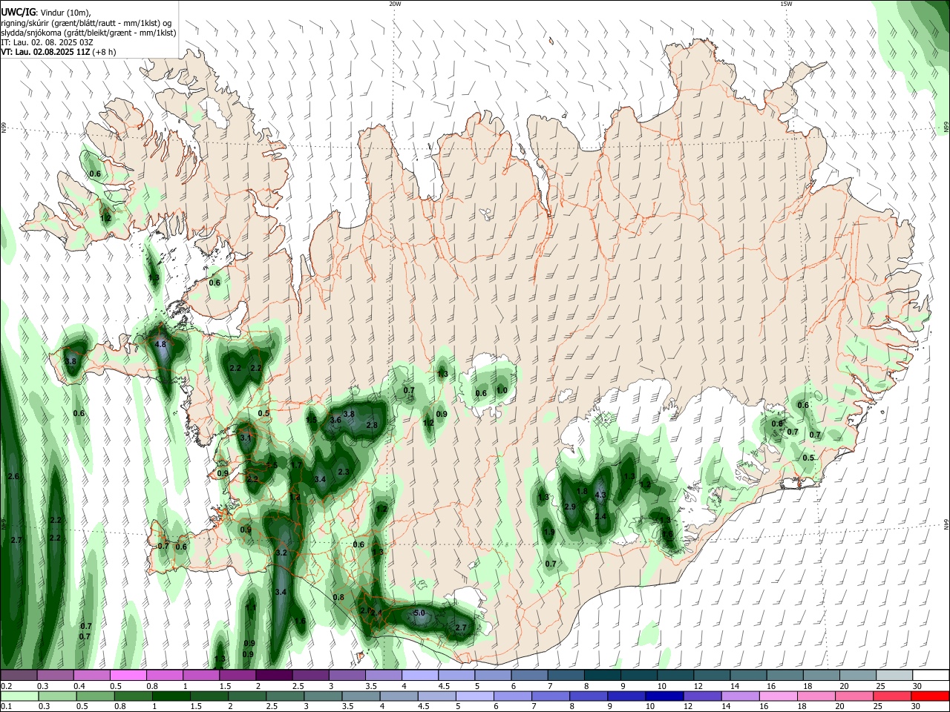Select the bright pink swatch between 0.5 and 0.8

[x=128, y=675]
